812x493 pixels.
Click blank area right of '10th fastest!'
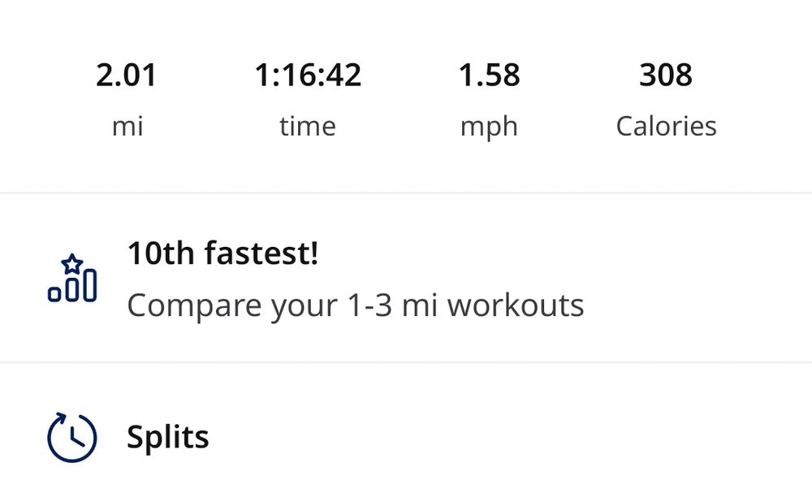pos(568,254)
